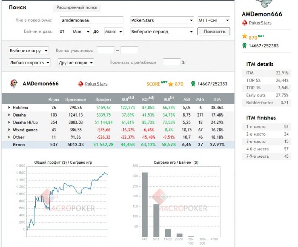Click the green ranking ribbon icon in results header
This screenshot has height=247, width=298.
pos(193,84)
